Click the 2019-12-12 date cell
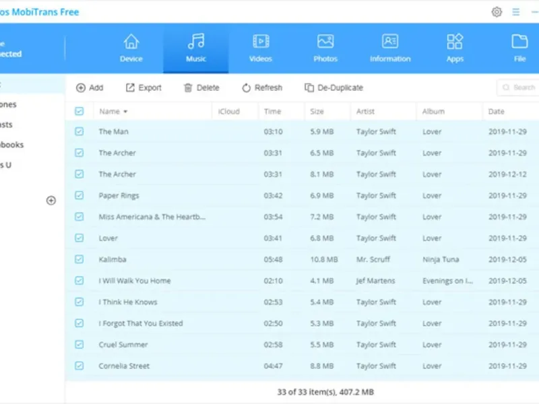The width and height of the screenshot is (539, 404). (507, 174)
